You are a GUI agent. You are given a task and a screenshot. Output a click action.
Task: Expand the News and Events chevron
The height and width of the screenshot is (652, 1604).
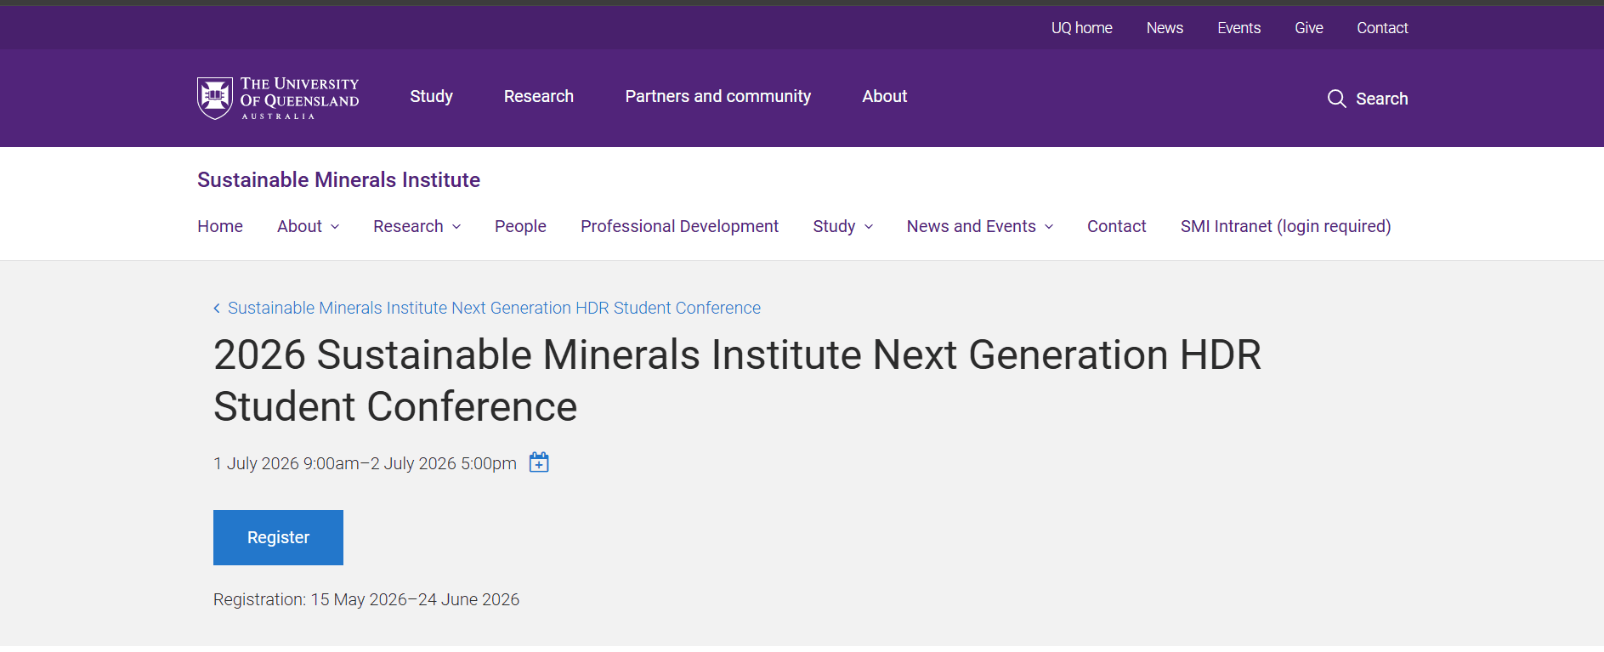pyautogui.click(x=1049, y=227)
